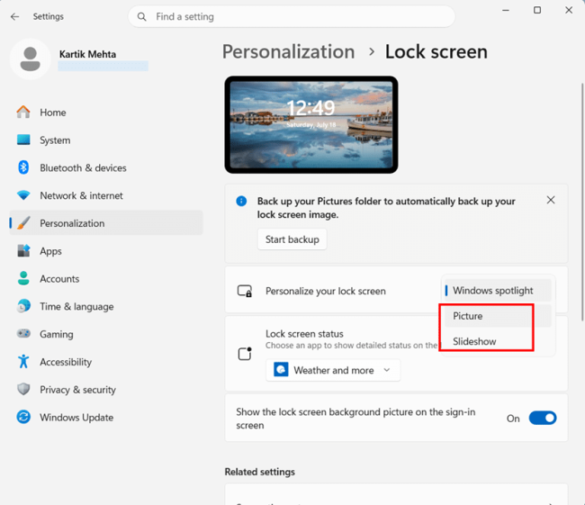Click the Accounts person icon
Image resolution: width=585 pixels, height=505 pixels.
[23, 278]
